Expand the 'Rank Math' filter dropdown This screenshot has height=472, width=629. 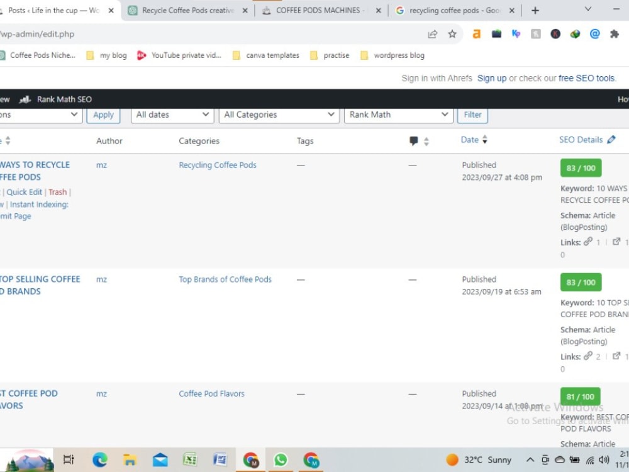(398, 115)
